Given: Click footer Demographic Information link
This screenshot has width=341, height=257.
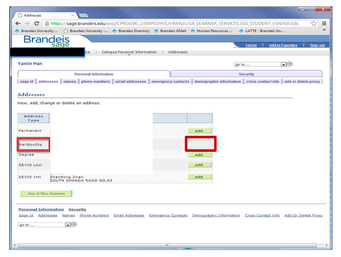Looking at the screenshot, I should (216, 215).
